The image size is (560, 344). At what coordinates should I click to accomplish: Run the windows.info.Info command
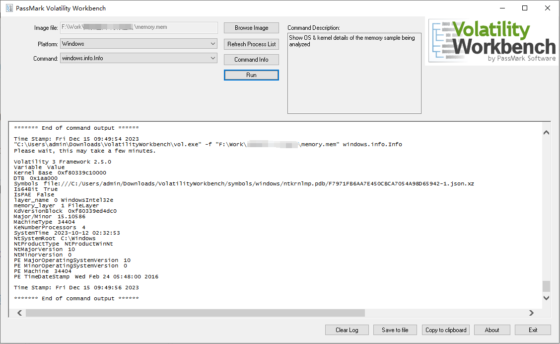[x=251, y=75]
